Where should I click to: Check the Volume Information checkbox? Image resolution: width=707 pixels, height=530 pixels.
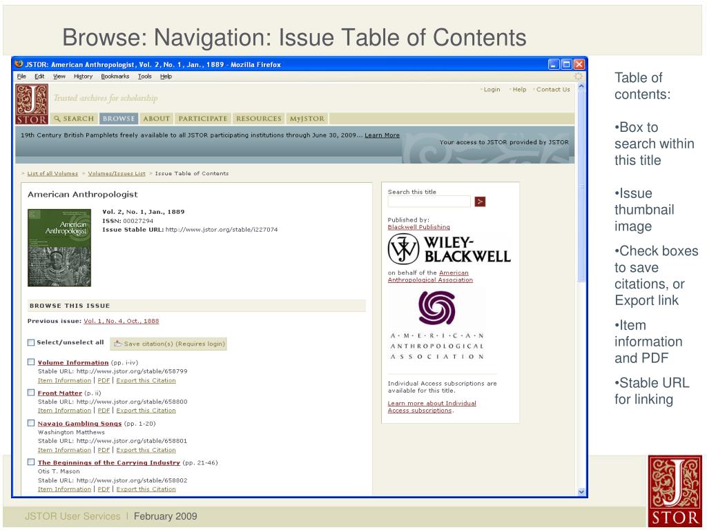[x=31, y=362]
